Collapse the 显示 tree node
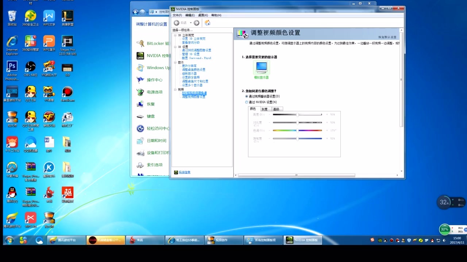467x262 pixels. [175, 63]
